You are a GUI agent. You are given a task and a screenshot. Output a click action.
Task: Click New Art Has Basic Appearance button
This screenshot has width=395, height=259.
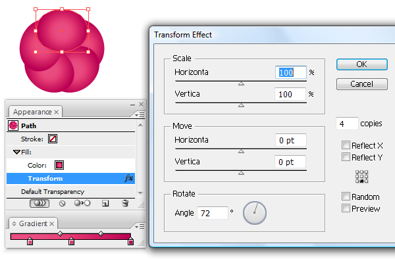(x=39, y=203)
